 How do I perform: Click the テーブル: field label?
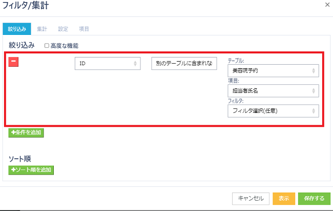pos(236,60)
